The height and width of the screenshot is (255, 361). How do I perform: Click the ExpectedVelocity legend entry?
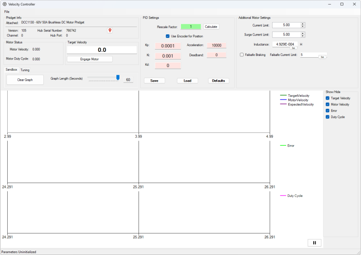[297, 104]
